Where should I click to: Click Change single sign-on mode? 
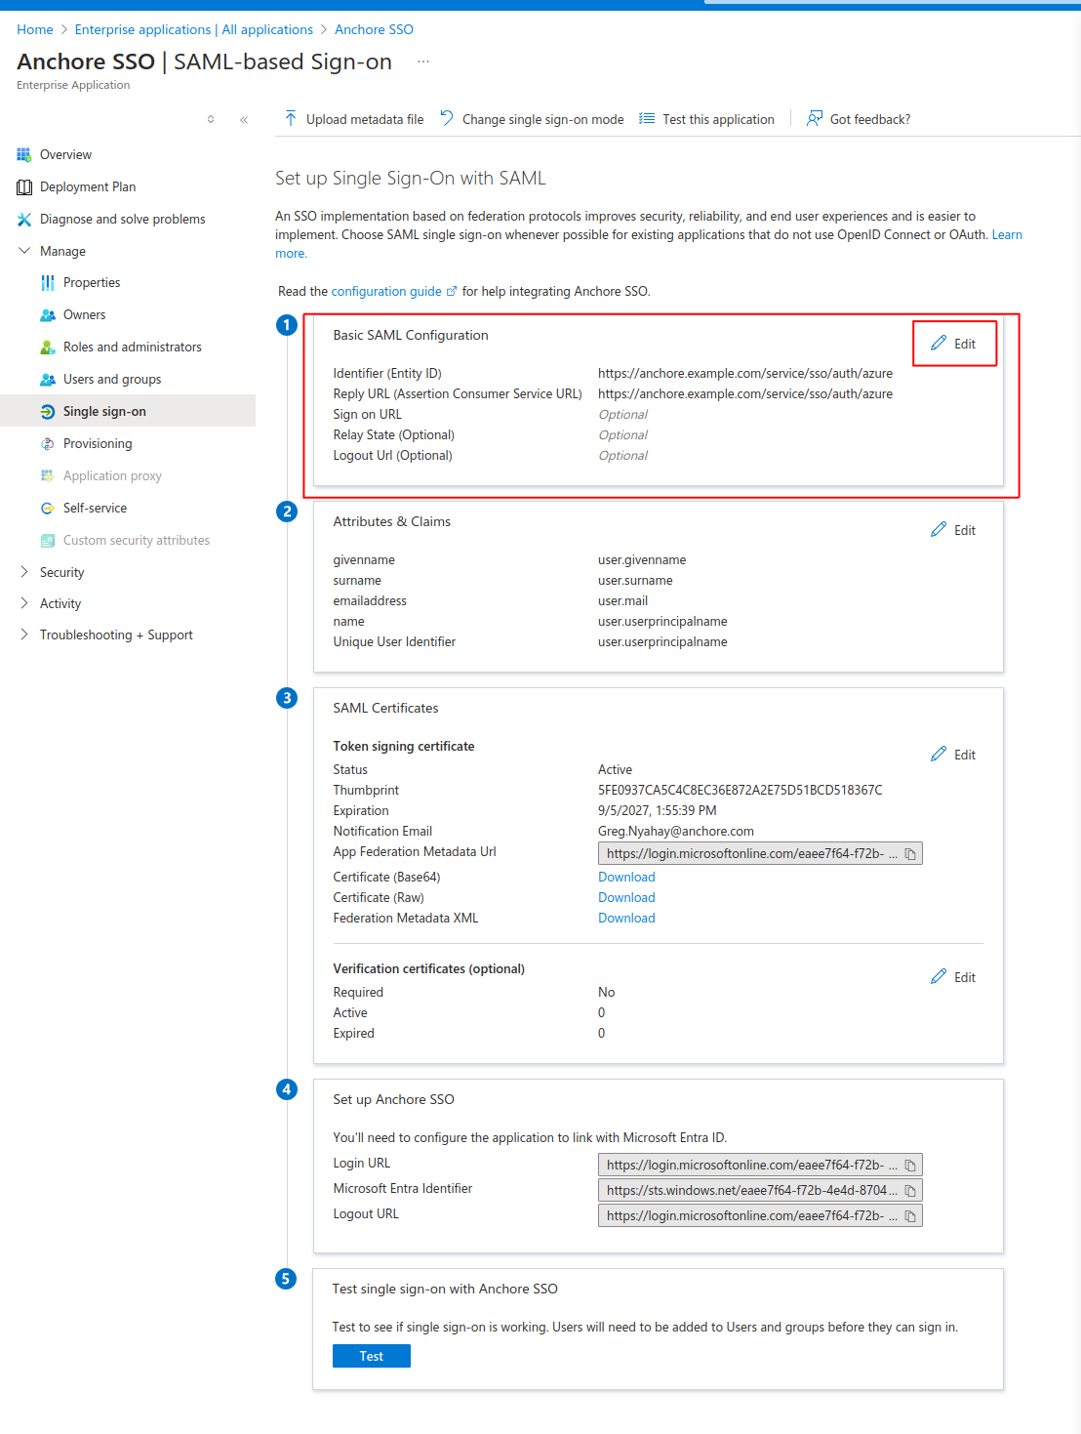532,118
